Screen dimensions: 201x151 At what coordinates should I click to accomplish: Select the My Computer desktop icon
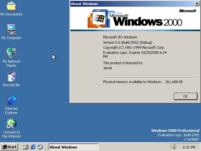11,32
